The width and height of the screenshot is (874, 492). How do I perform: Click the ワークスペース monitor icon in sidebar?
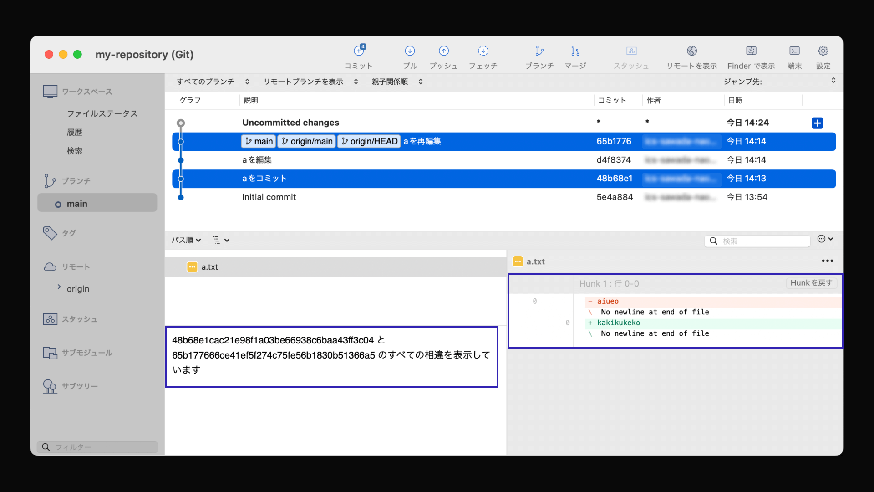(50, 92)
